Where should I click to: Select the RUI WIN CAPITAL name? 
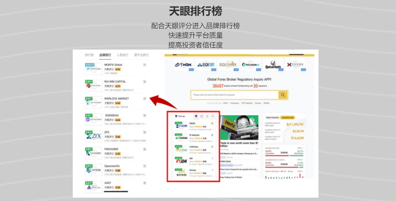click(x=115, y=82)
